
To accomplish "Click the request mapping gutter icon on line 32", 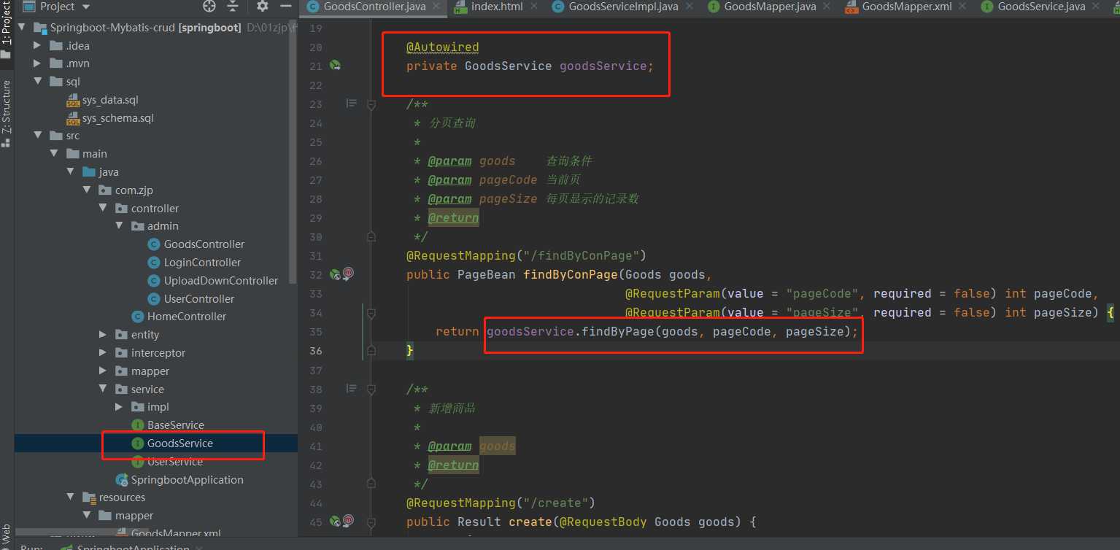I will coord(348,274).
